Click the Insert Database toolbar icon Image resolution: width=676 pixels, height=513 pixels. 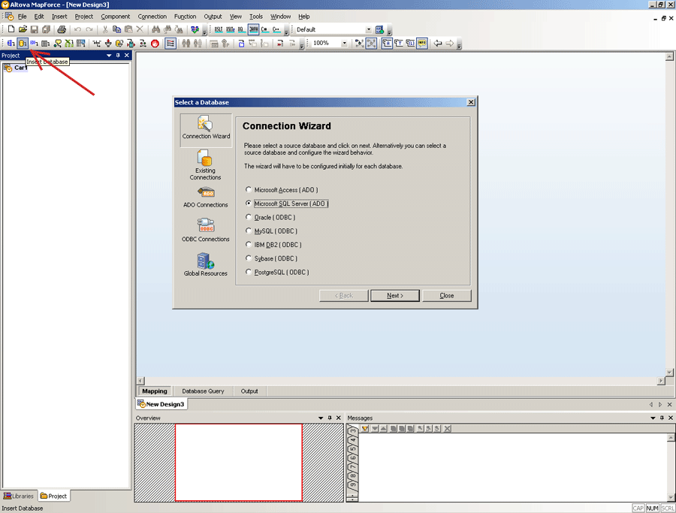point(23,43)
